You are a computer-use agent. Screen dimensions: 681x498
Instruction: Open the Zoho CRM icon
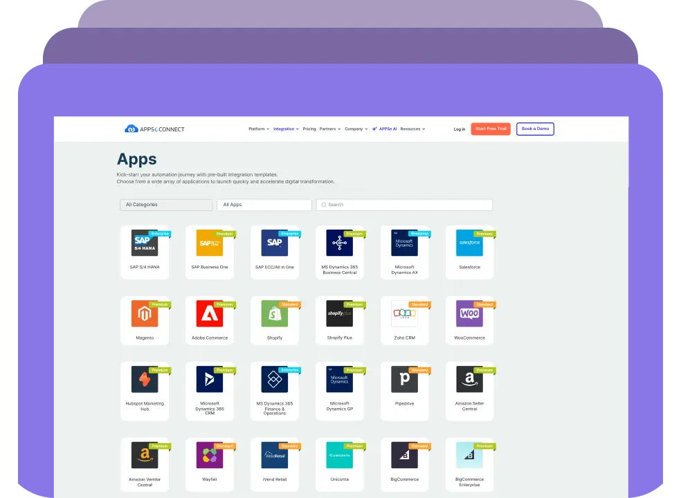[x=404, y=313]
